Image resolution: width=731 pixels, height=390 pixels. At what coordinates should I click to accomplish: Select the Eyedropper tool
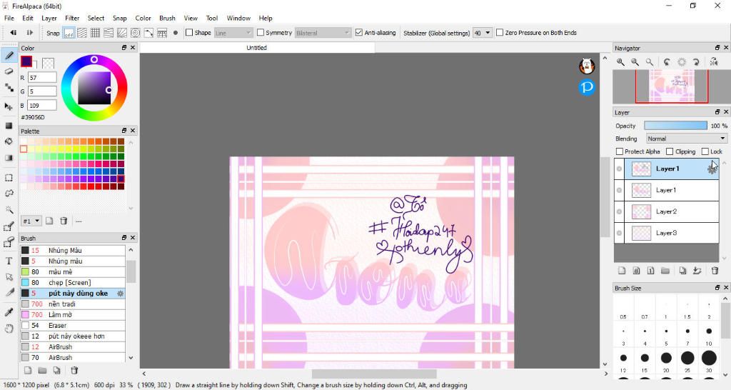(x=9, y=312)
